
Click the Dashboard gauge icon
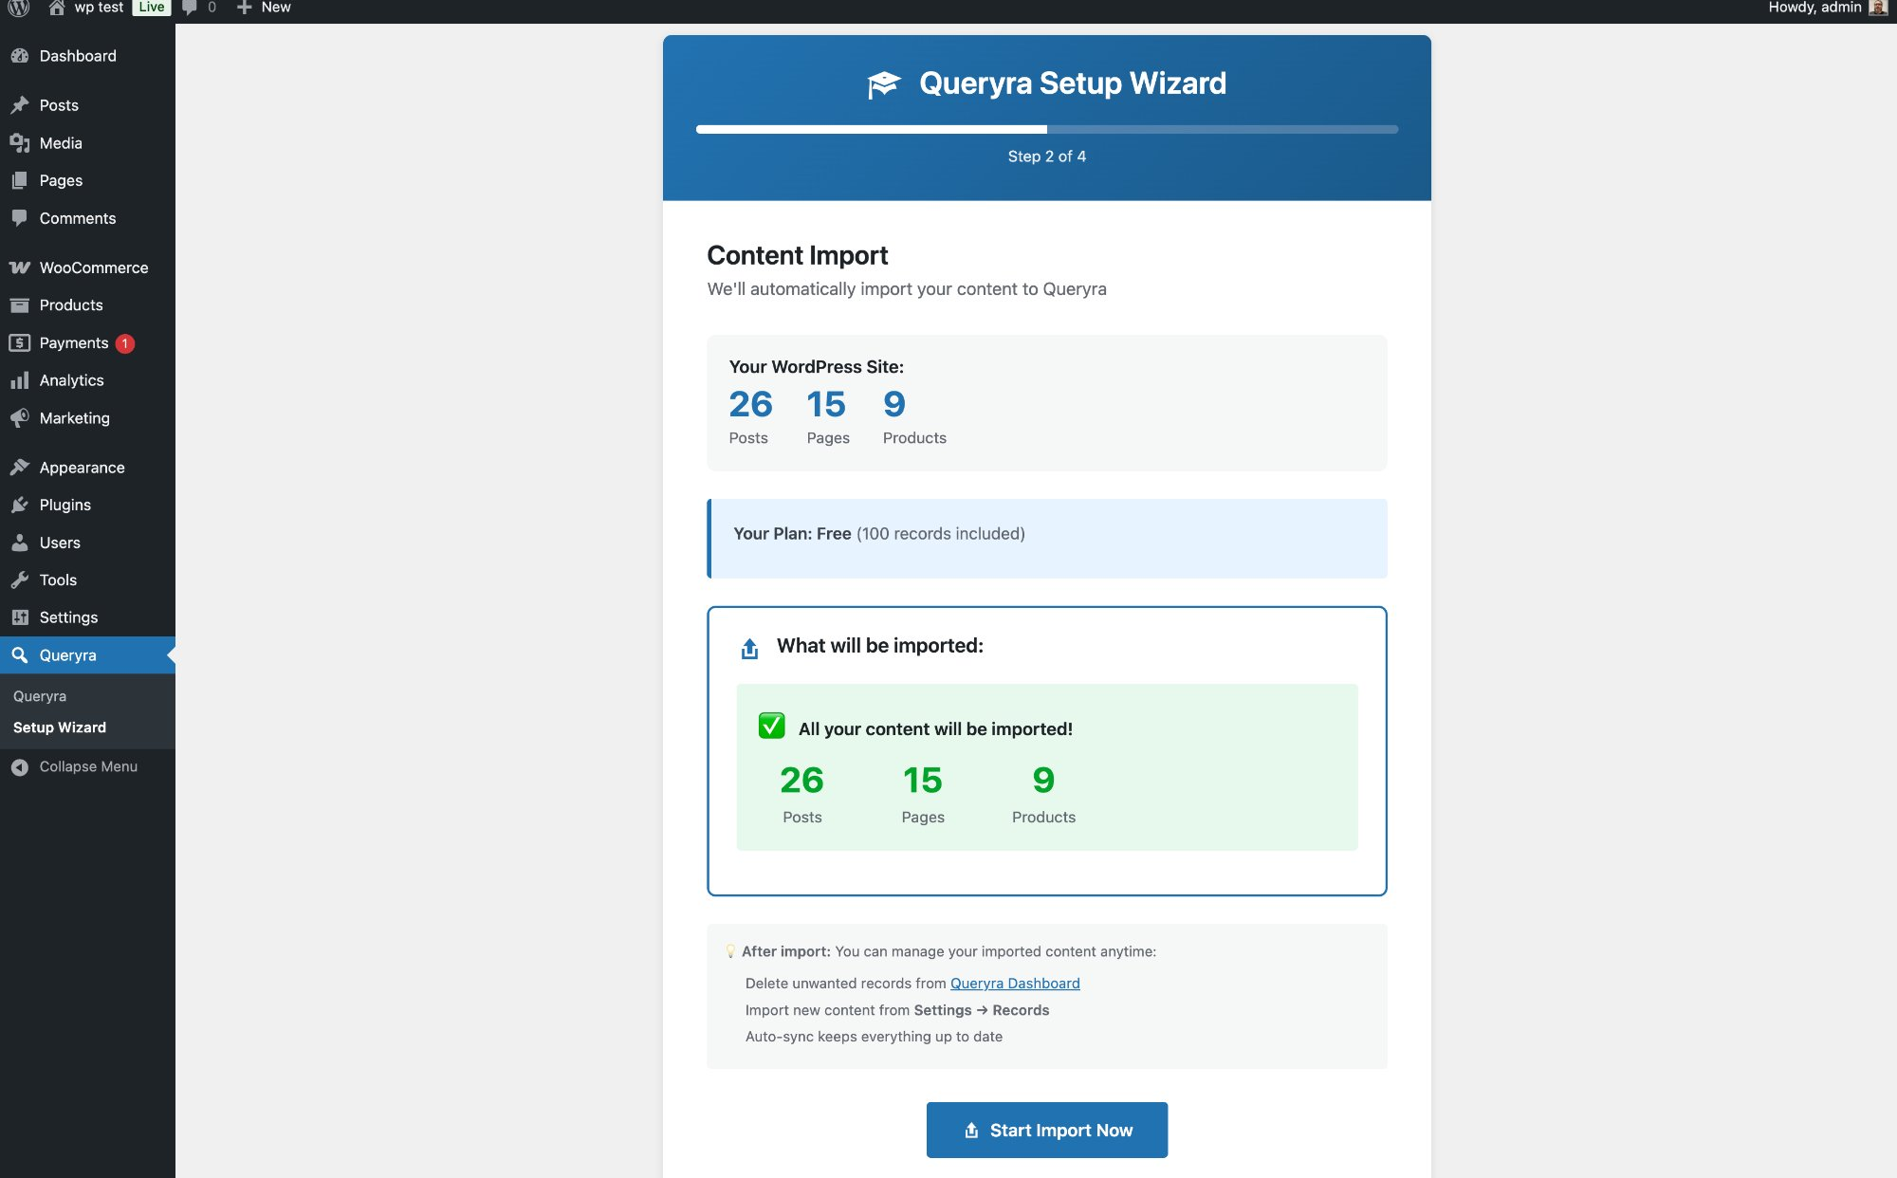[20, 56]
